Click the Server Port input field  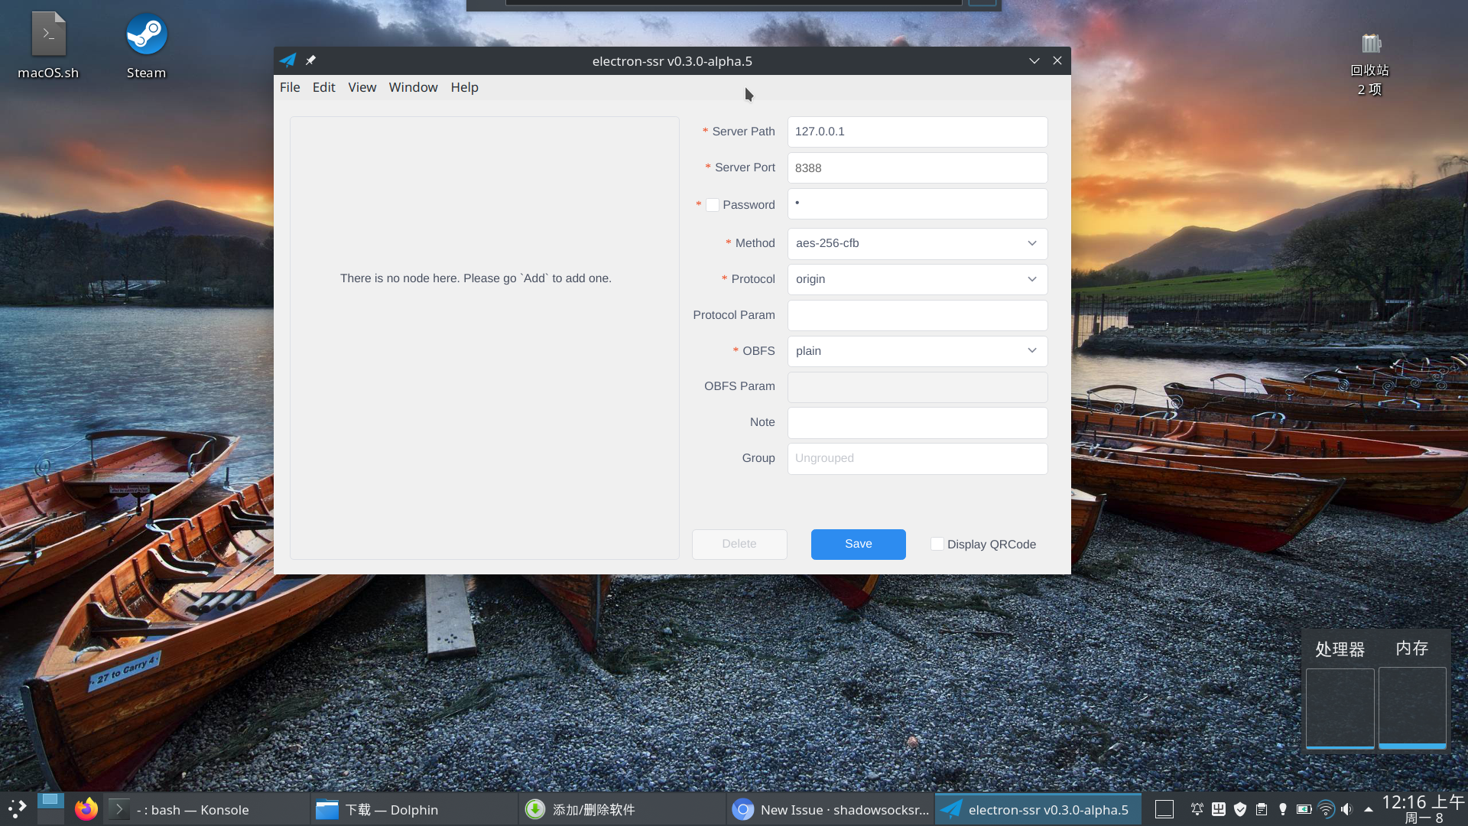[x=917, y=167]
